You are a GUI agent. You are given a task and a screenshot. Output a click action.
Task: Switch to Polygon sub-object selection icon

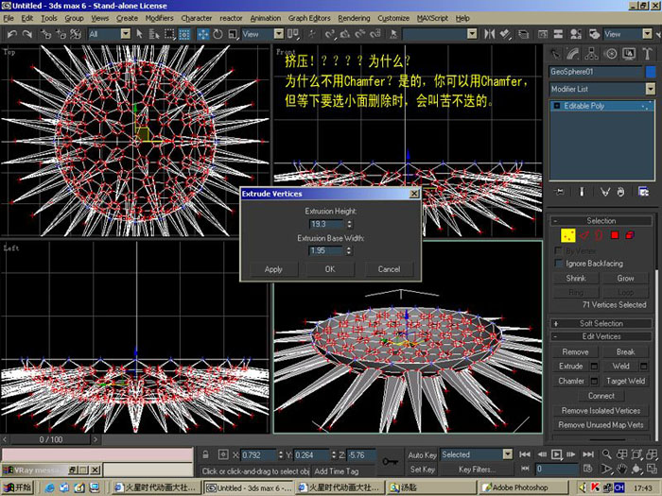pyautogui.click(x=615, y=235)
